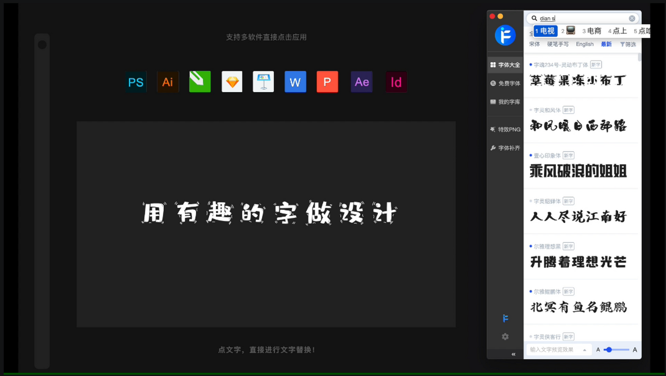
Task: Click the Word app icon
Action: 295,82
